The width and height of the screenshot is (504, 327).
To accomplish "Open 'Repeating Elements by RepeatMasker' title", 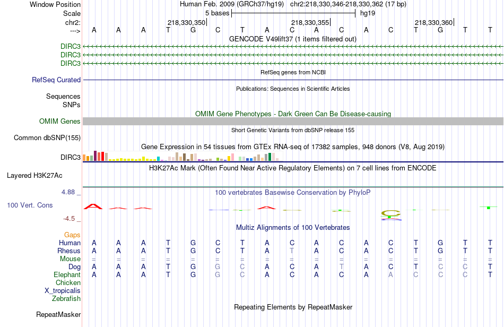I will coord(293,307).
